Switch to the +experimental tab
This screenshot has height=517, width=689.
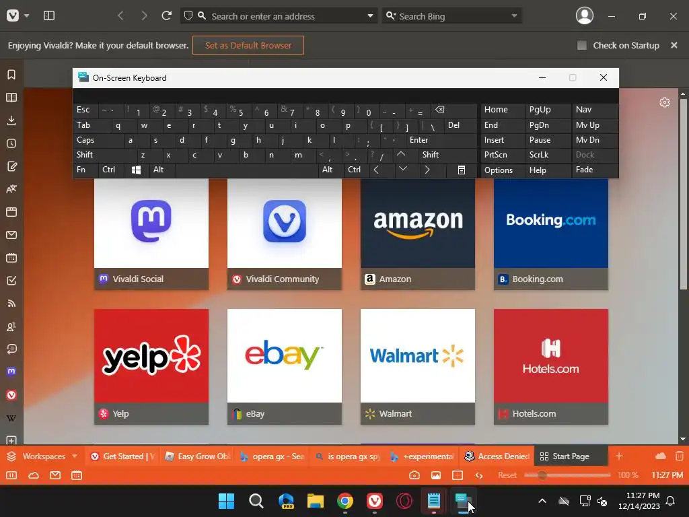[422, 456]
